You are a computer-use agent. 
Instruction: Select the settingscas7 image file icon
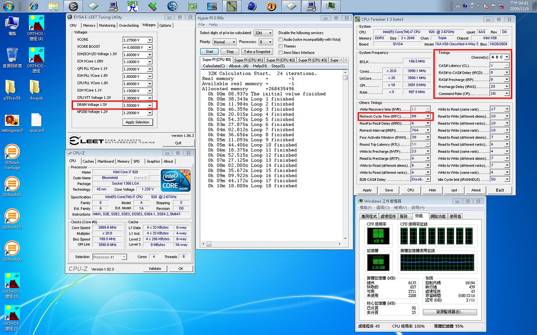tap(12, 124)
